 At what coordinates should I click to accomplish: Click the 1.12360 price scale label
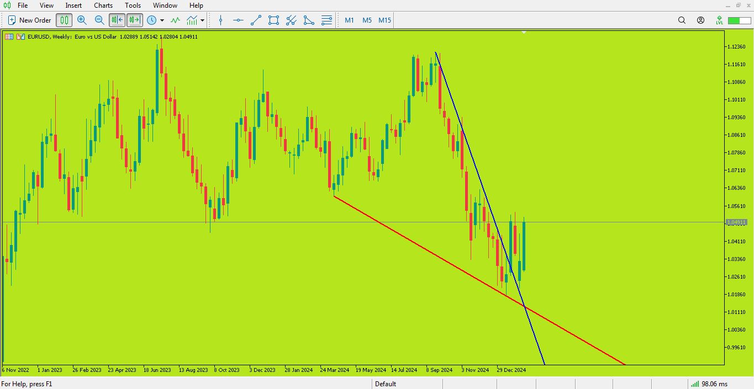[x=737, y=46]
